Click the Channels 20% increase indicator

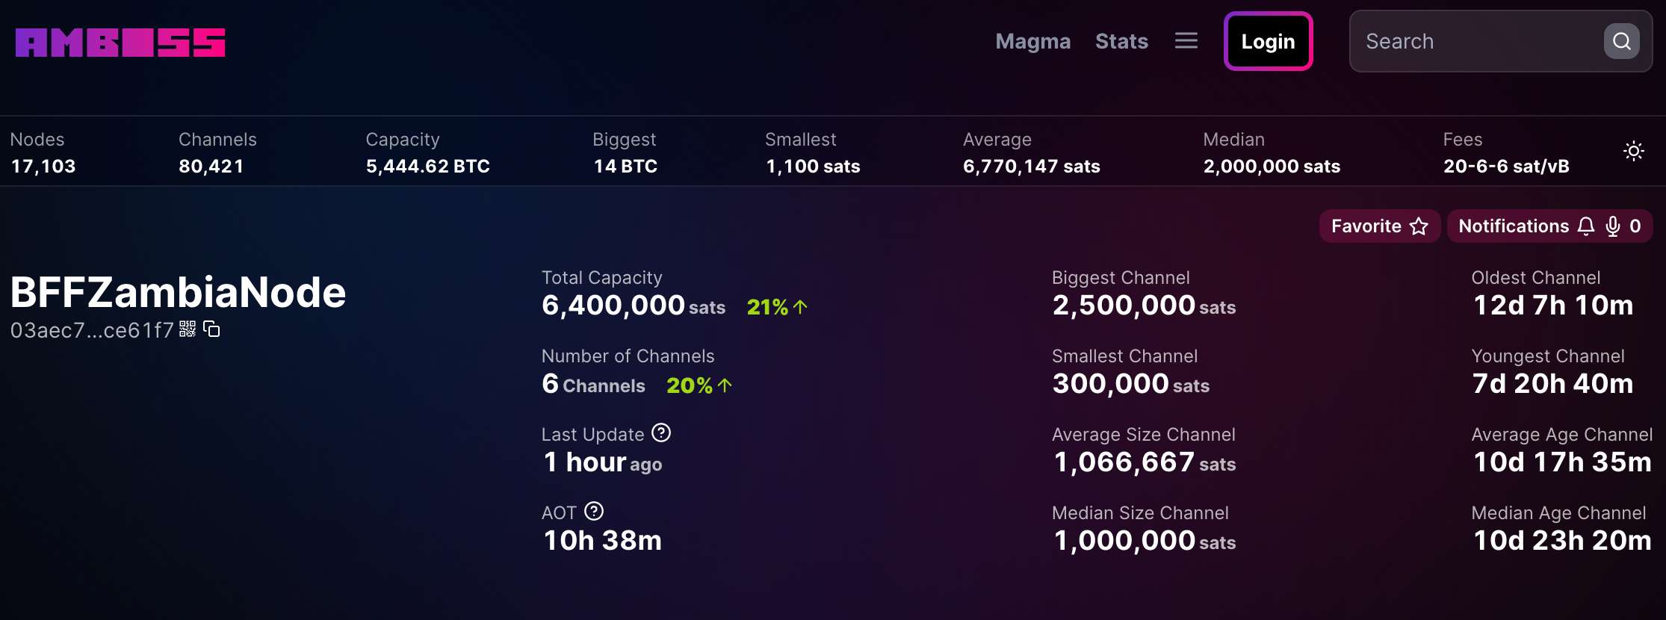point(699,385)
